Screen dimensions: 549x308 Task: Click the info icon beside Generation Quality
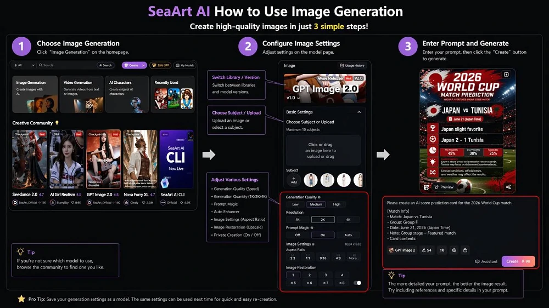pyautogui.click(x=319, y=197)
